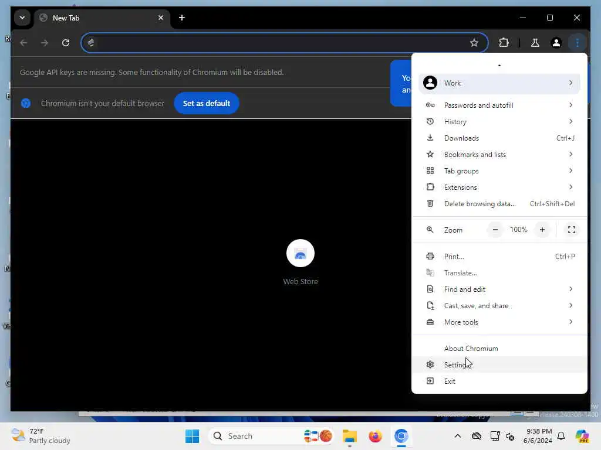Expand the History submenu chevron

click(570, 121)
